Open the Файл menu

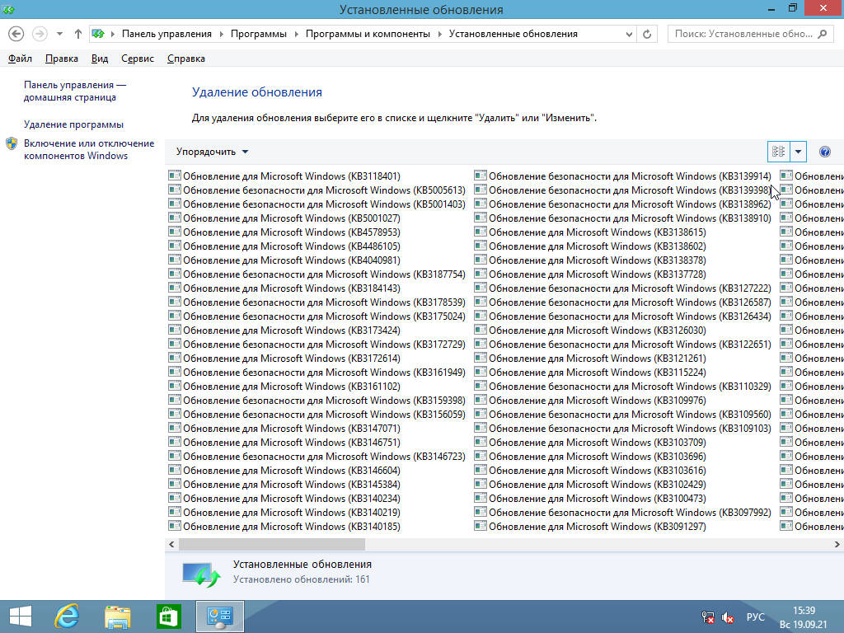click(x=20, y=59)
